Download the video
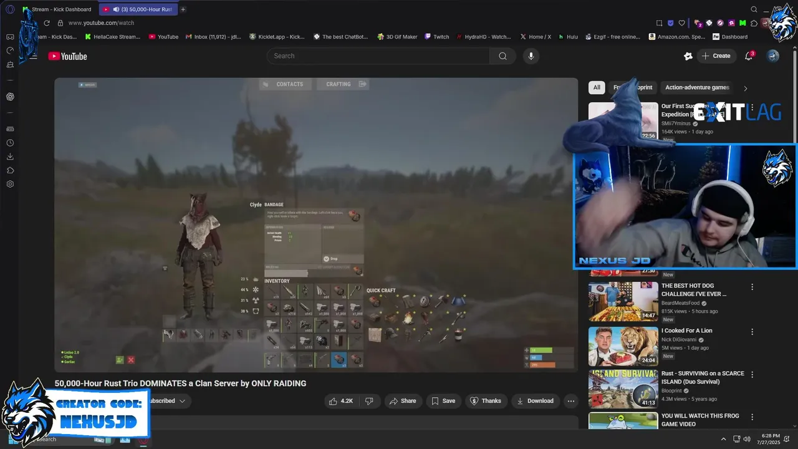 [x=535, y=401]
